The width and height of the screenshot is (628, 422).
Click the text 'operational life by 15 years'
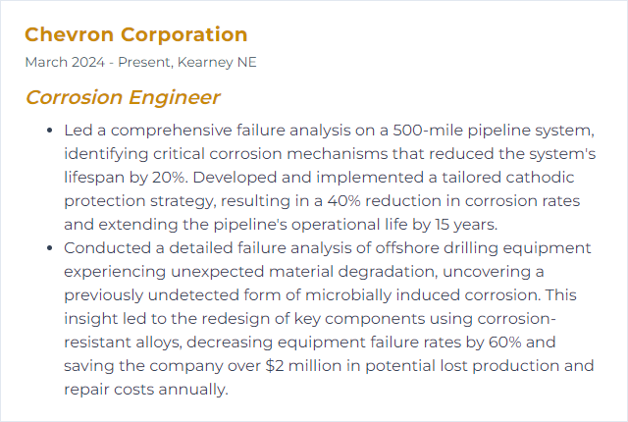click(x=393, y=225)
